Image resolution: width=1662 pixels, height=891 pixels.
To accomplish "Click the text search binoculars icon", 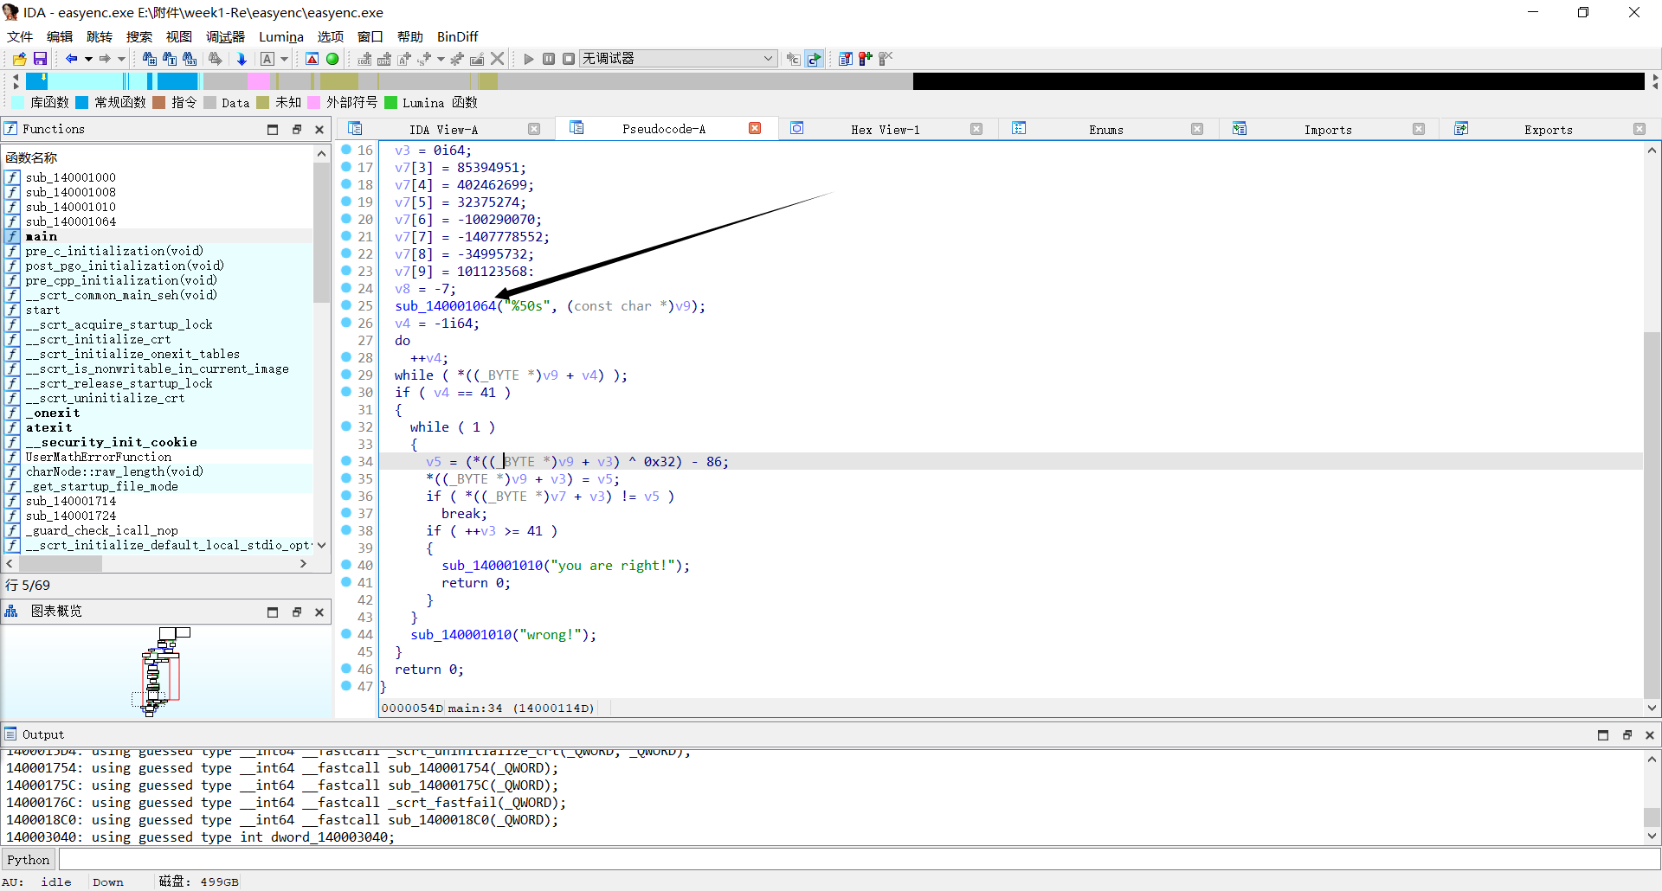I will click(x=170, y=59).
